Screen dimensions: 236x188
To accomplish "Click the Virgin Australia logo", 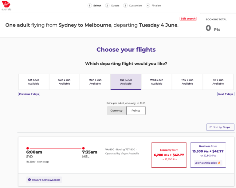I will pos(6,6).
